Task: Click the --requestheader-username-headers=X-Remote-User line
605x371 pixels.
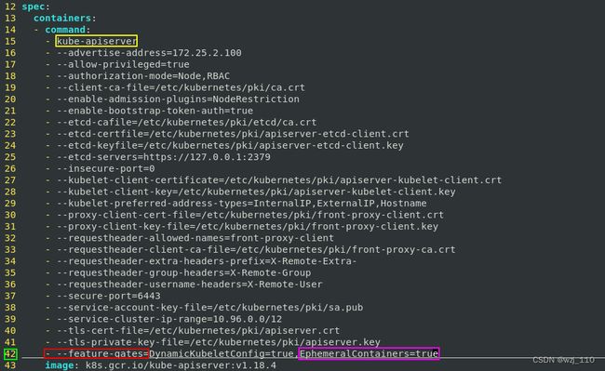Action: (190, 285)
